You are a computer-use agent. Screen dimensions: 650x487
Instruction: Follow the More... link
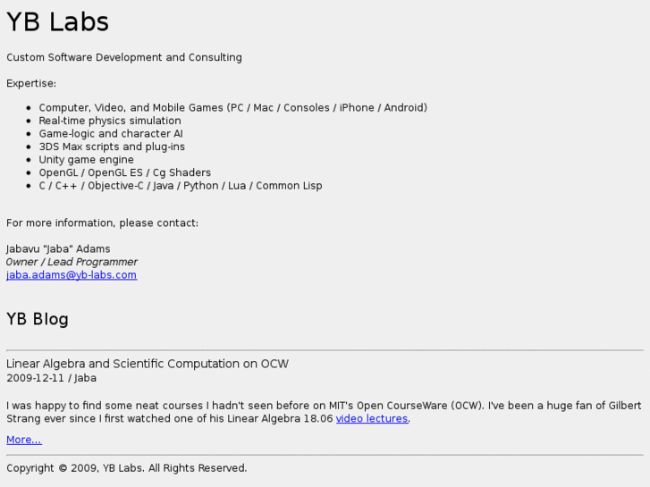coord(24,440)
